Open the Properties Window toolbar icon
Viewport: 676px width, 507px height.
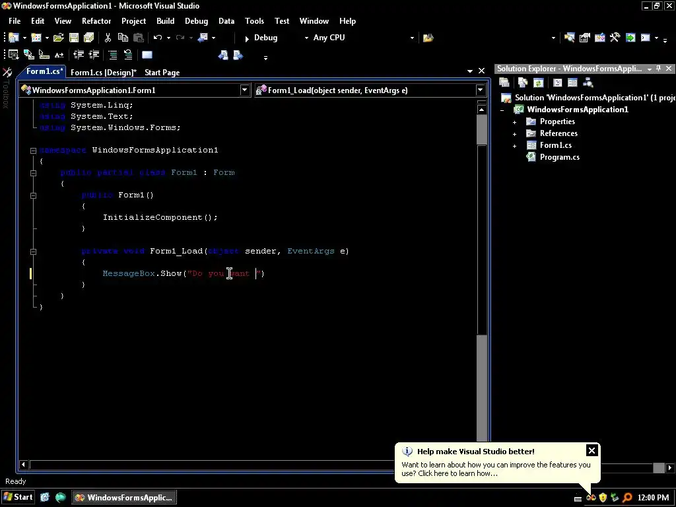(585, 38)
